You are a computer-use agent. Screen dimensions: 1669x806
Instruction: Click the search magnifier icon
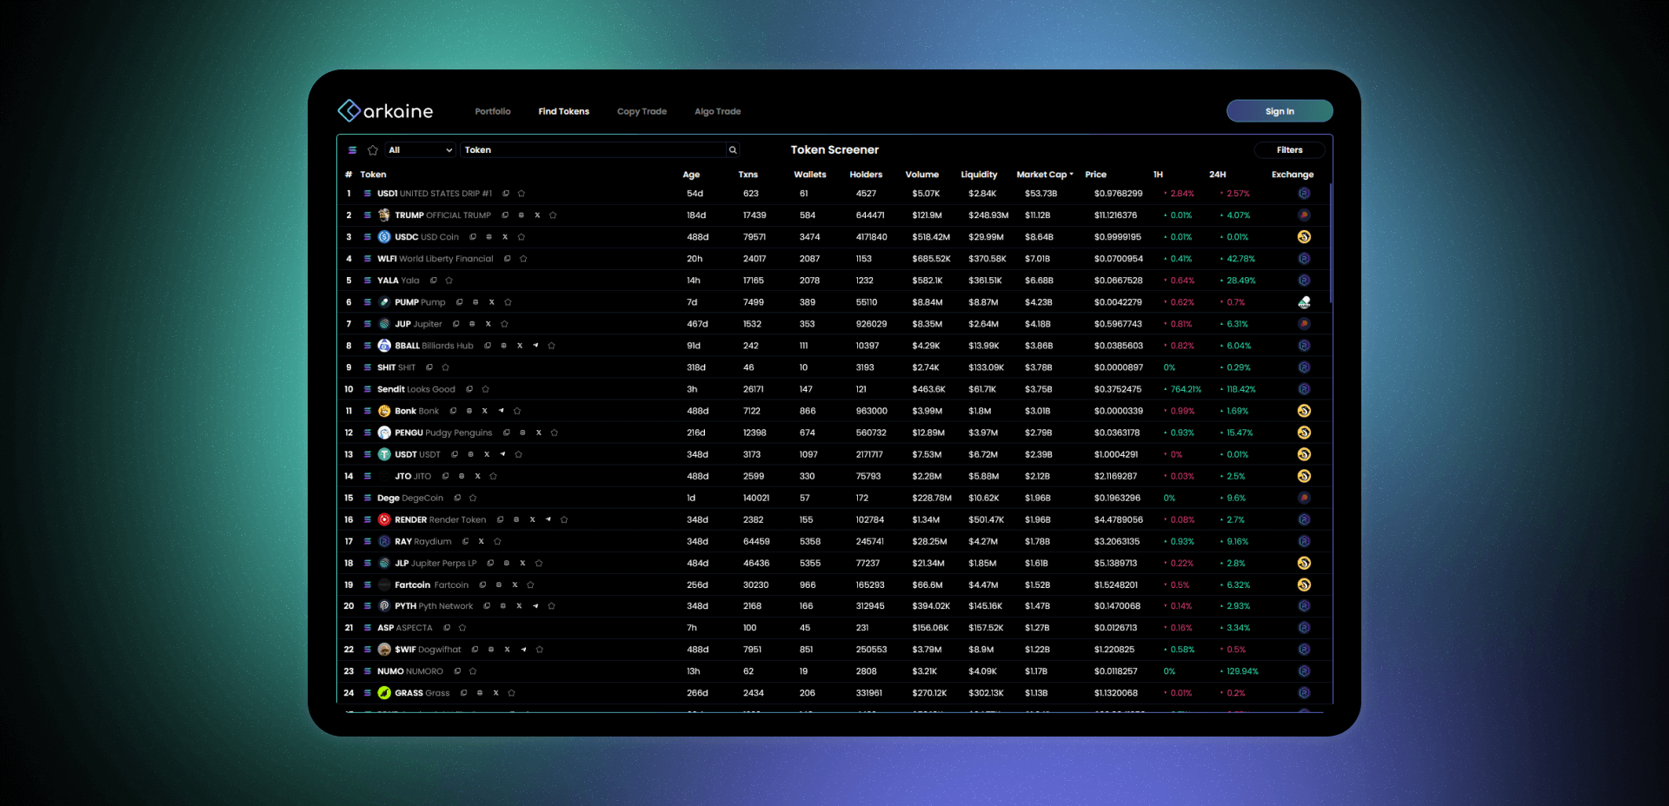(x=733, y=150)
